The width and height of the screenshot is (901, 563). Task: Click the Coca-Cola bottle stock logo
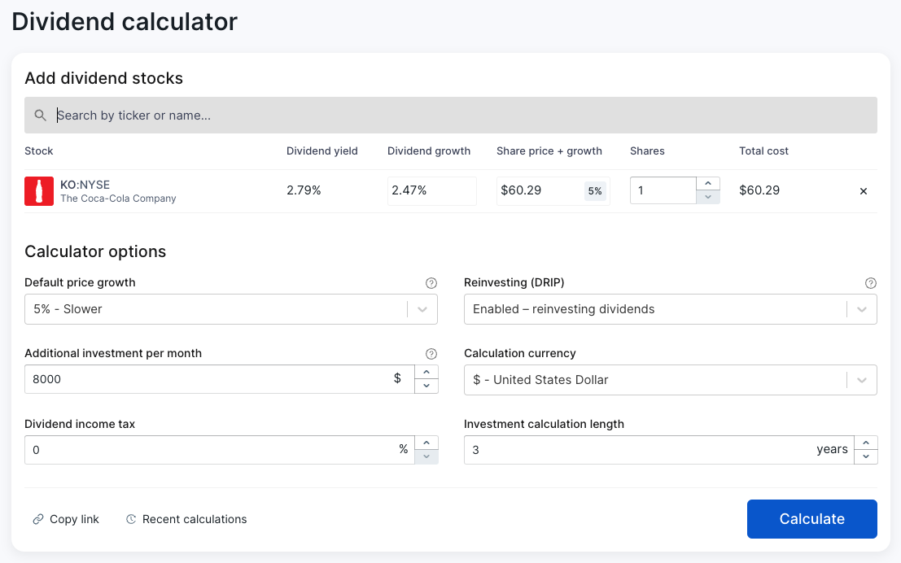click(x=39, y=191)
